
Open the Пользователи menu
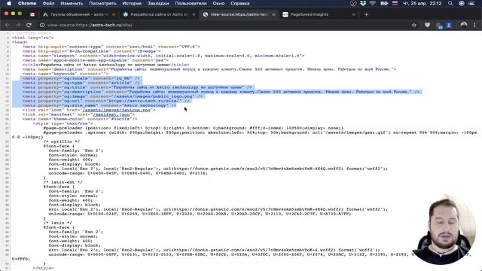191,3
